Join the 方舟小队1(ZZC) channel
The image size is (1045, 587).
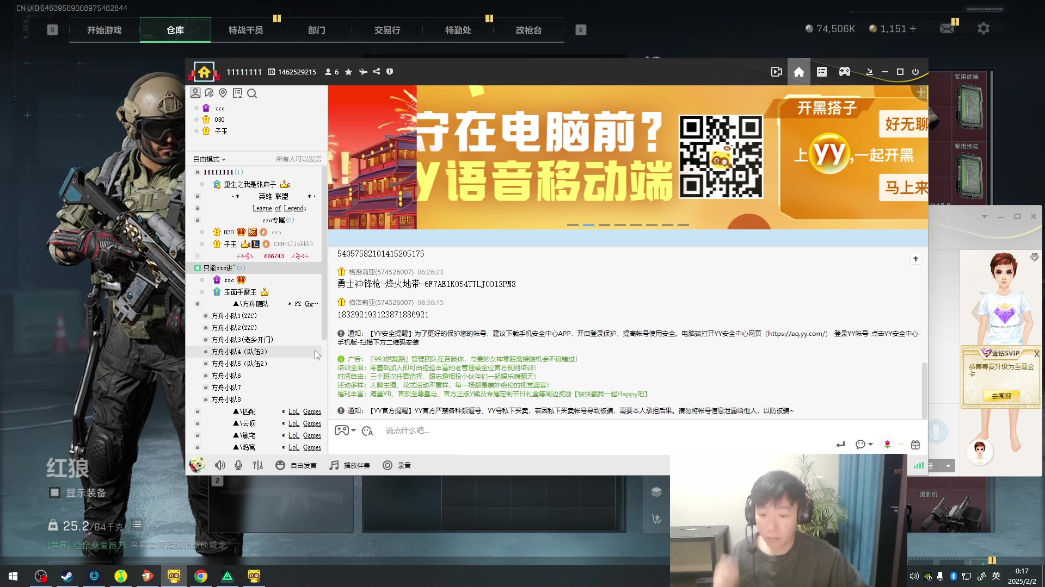234,316
